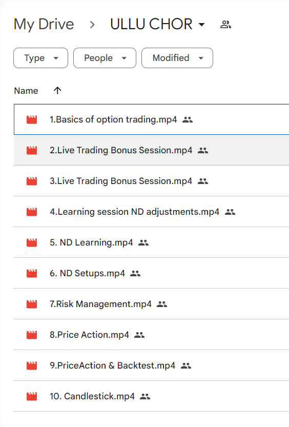
Task: Select file name 10. Candlestick.mp4
Action: tap(92, 397)
